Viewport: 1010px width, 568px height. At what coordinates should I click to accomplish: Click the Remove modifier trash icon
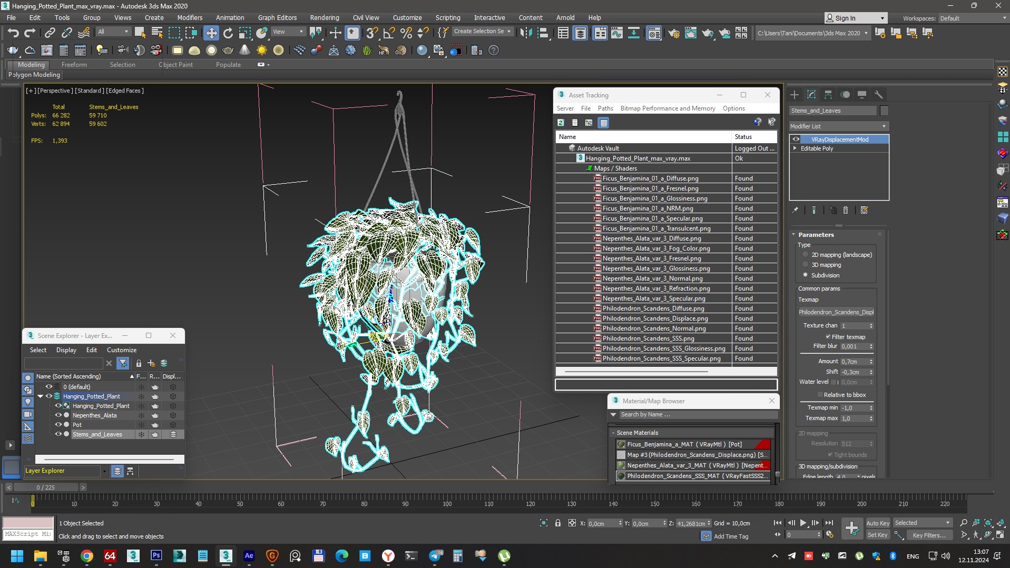pyautogui.click(x=846, y=210)
